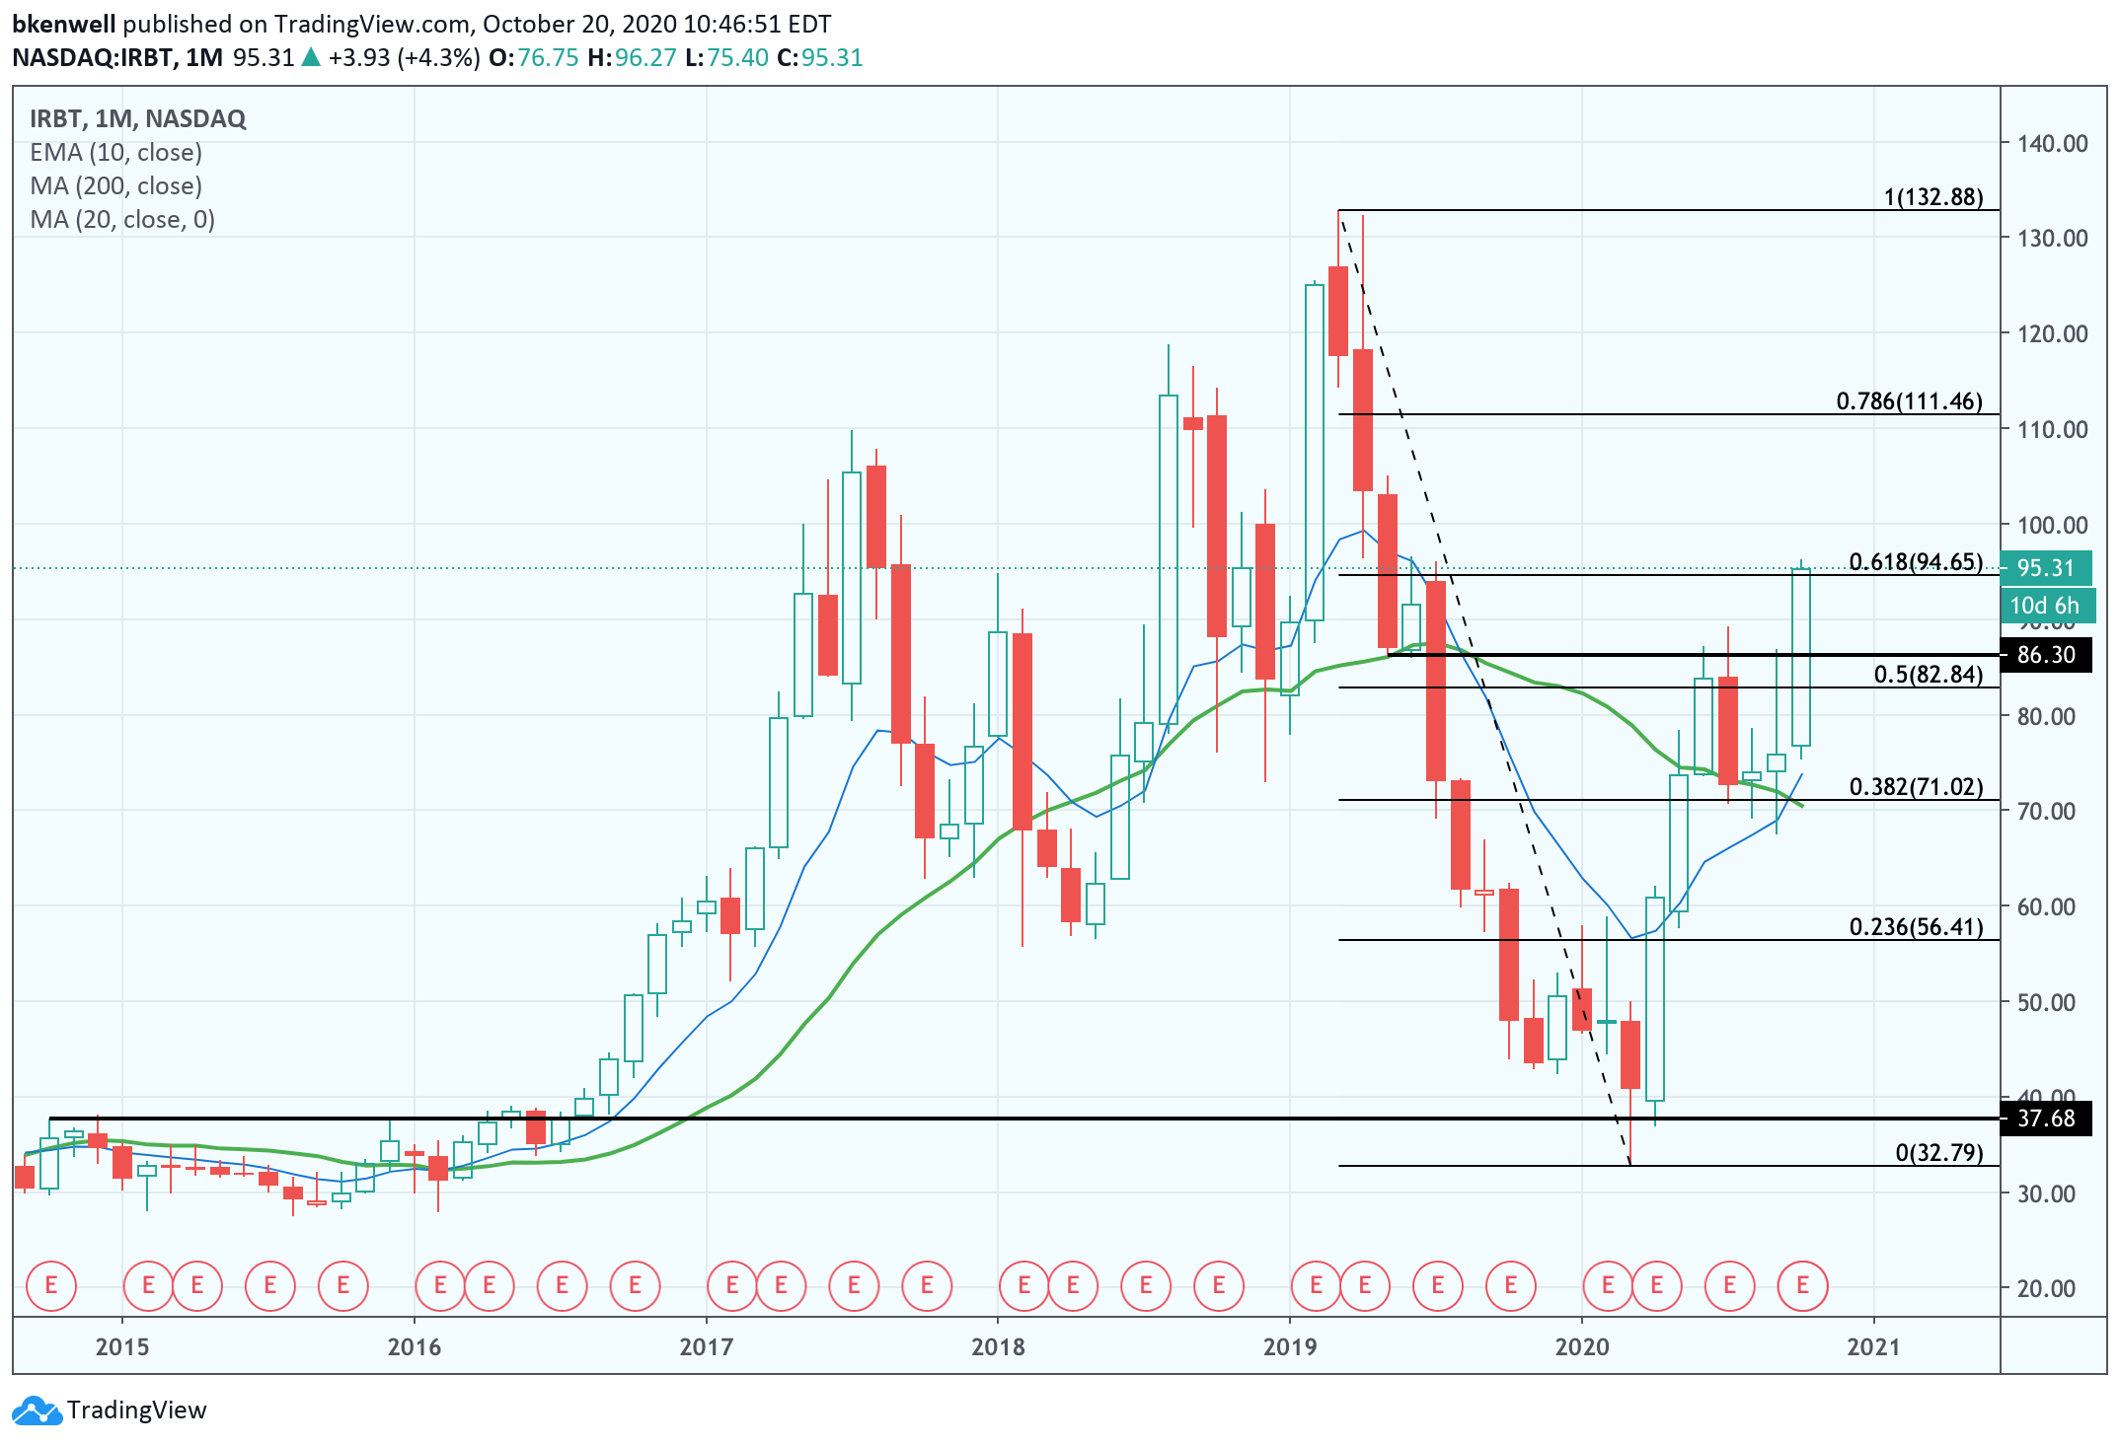Screen dimensions: 2120x1446
Task: Click the TradingView text link at the bottom
Action: click(136, 1410)
